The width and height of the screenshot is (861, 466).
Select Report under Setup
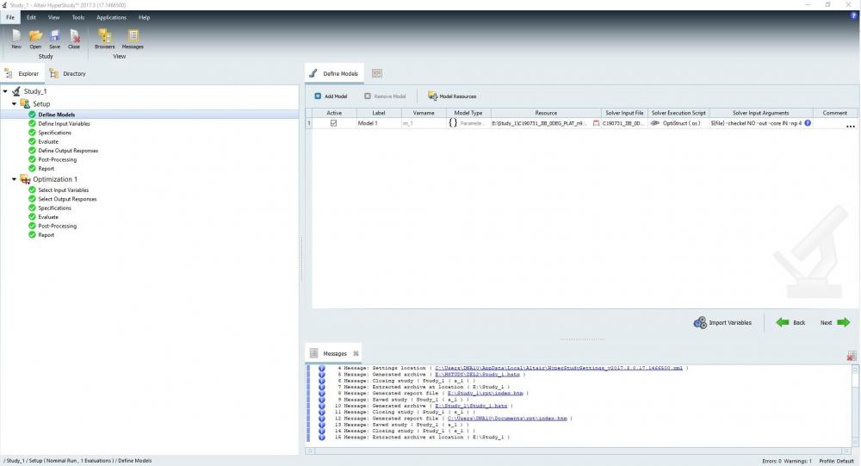46,169
